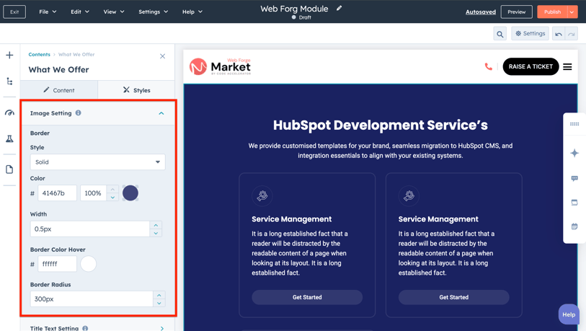Click the Preview button
The height and width of the screenshot is (331, 586).
click(516, 12)
